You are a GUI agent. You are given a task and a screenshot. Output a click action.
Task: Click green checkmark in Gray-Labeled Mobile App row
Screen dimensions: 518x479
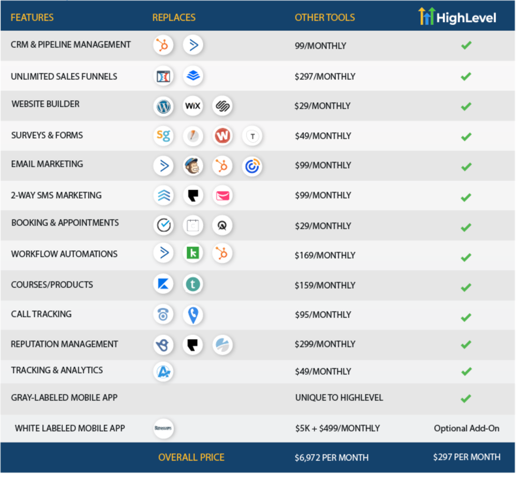tap(466, 398)
